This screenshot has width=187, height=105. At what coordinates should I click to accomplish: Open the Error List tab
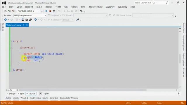point(54,98)
